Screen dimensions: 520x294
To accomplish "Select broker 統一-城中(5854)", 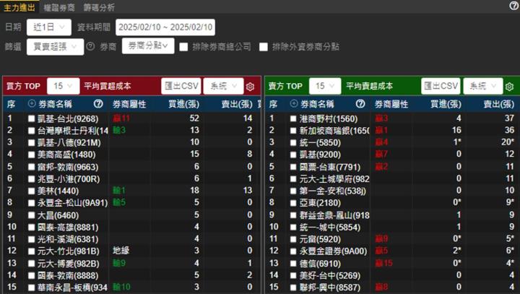I will click(330, 228).
